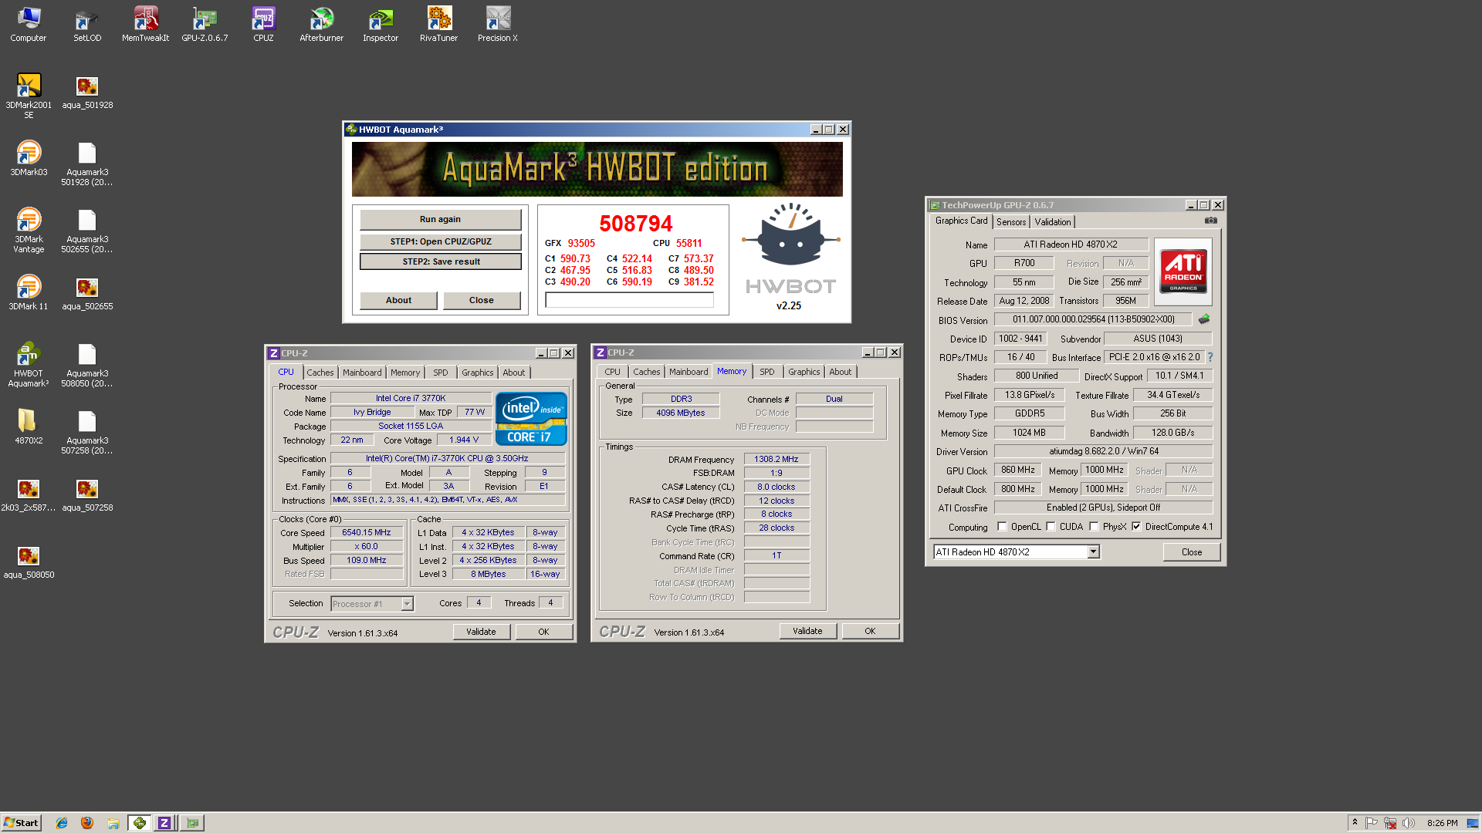The height and width of the screenshot is (833, 1482).
Task: Click the GPU-Z screenshot camera icon
Action: pos(1211,221)
